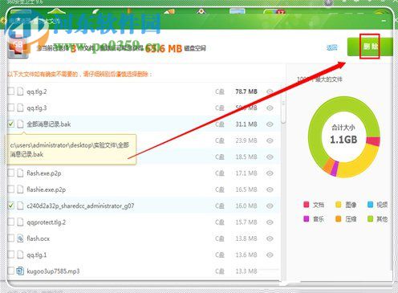View flashie.exe.p2p via its eye icon
The width and height of the screenshot is (398, 293).
pyautogui.click(x=270, y=189)
